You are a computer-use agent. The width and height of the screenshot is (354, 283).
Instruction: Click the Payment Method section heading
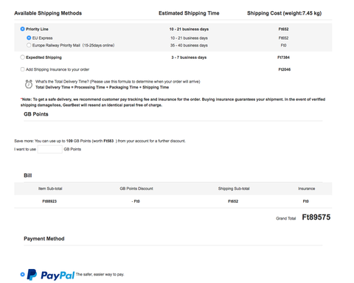44,239
